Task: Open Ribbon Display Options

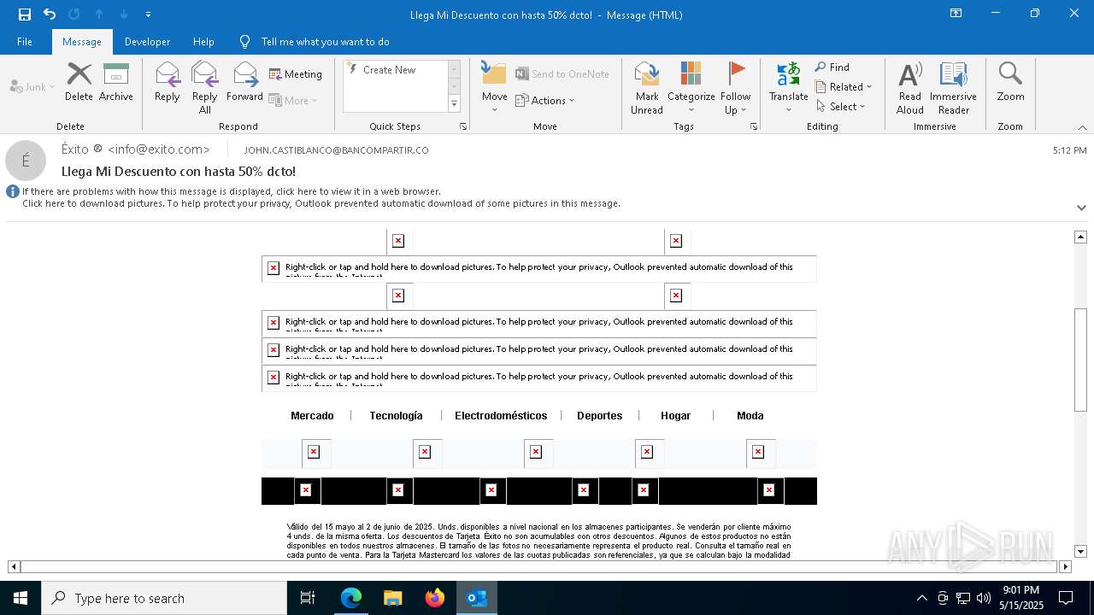Action: click(956, 14)
